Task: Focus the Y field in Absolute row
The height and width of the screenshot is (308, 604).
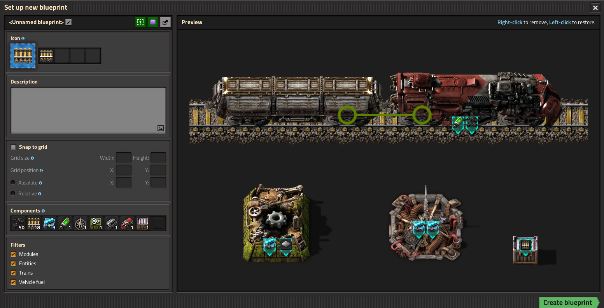Action: 158,183
